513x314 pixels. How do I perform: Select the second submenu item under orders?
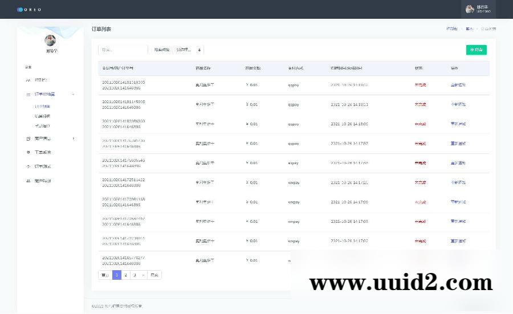(x=42, y=116)
